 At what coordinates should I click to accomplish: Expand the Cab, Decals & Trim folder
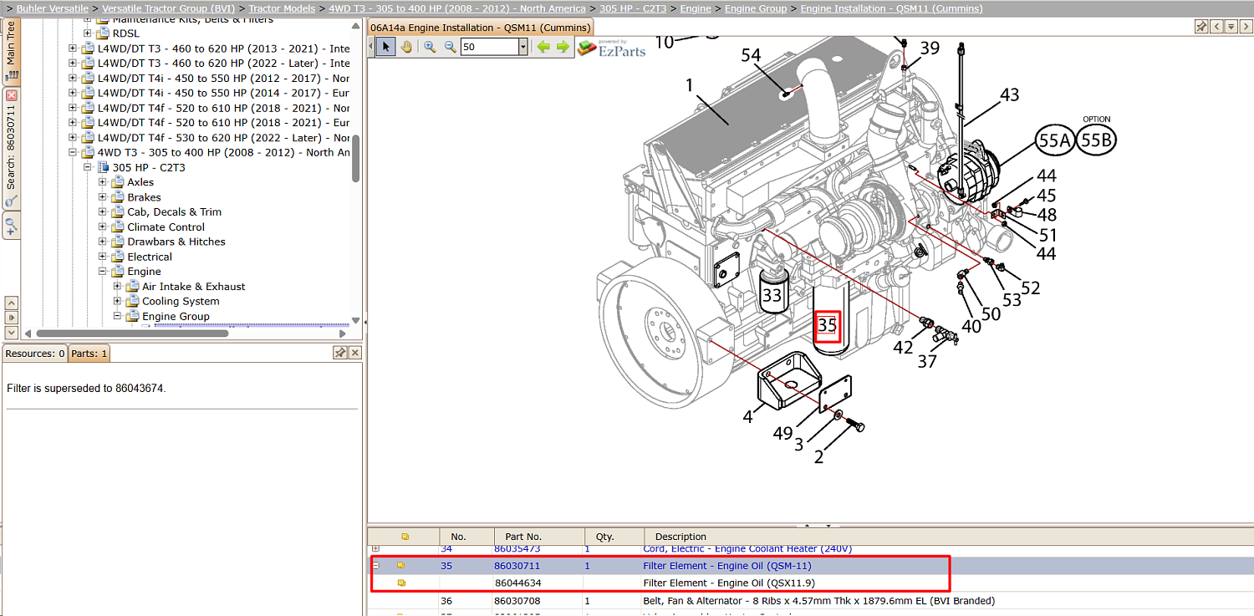pyautogui.click(x=103, y=212)
